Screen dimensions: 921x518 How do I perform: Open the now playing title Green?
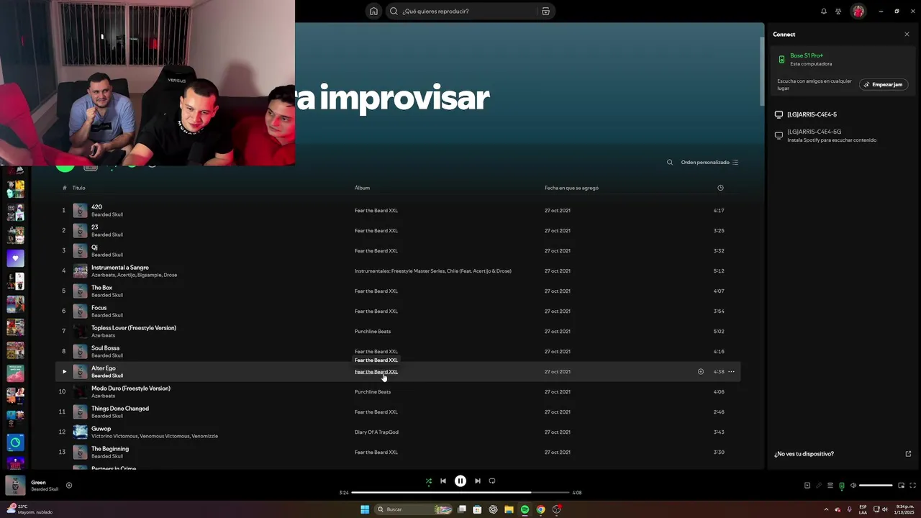pyautogui.click(x=38, y=483)
